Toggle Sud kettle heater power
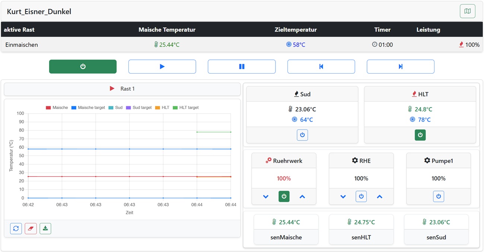 click(x=302, y=135)
